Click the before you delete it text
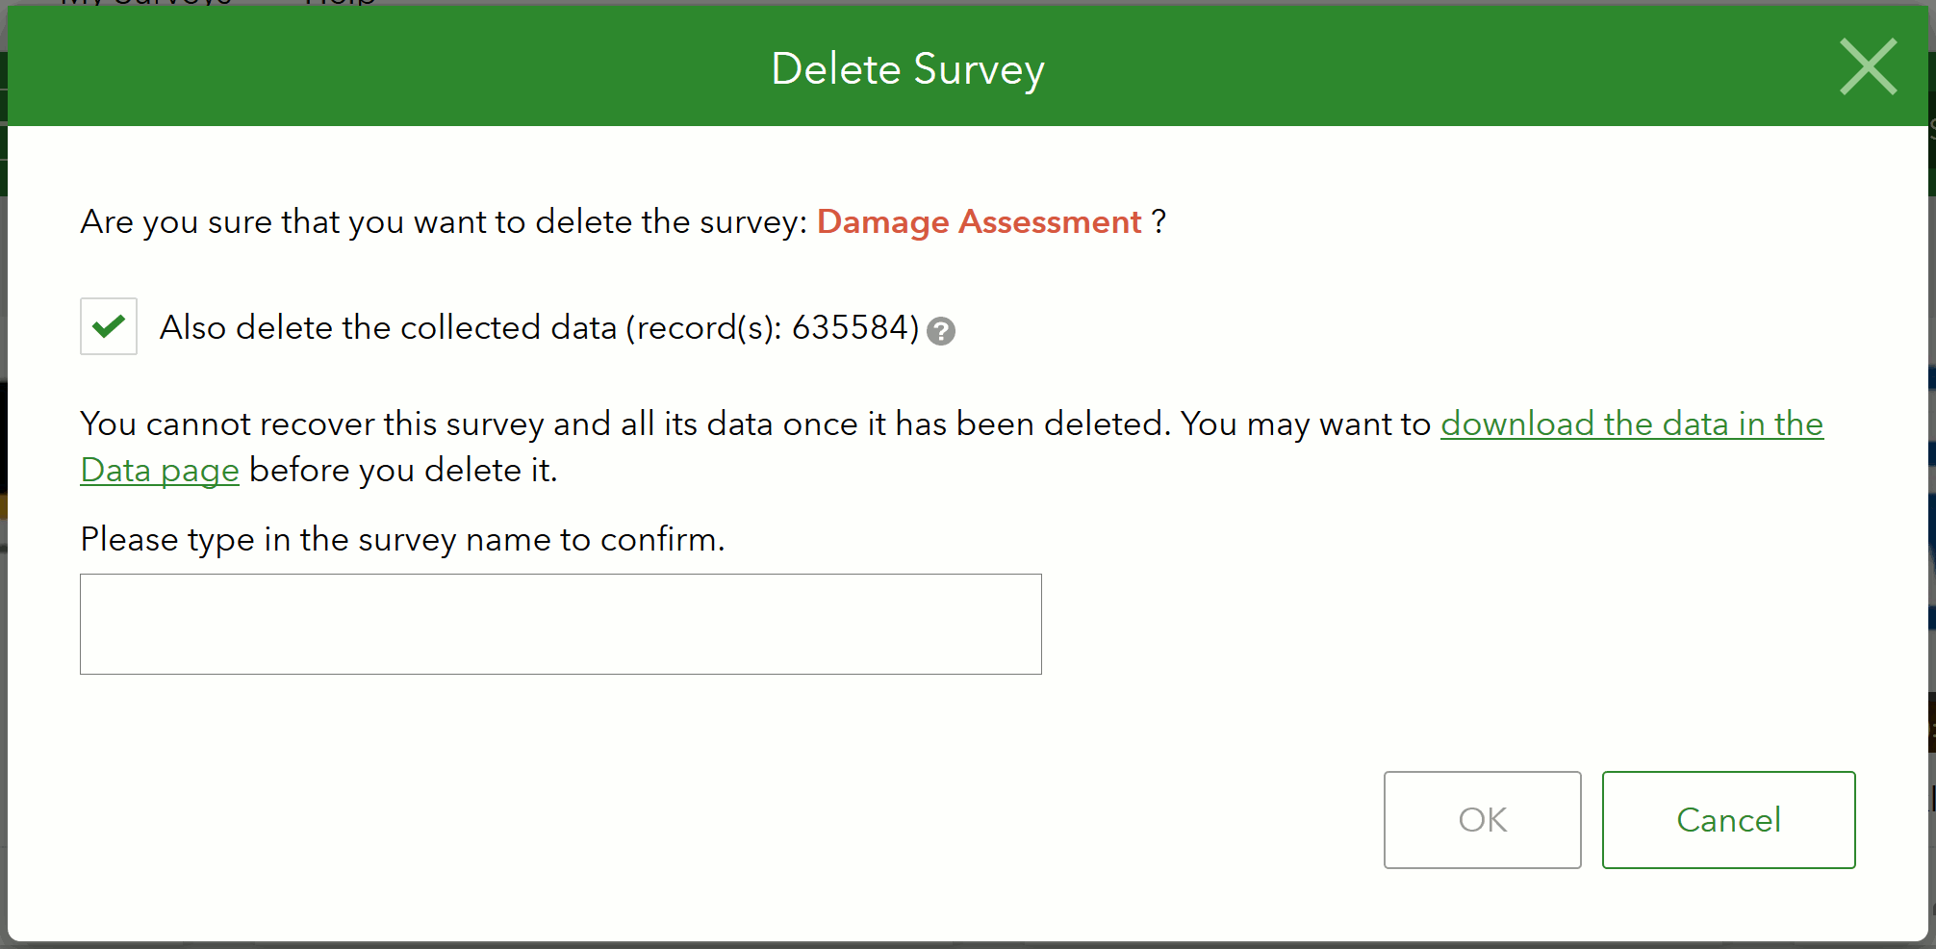1936x949 pixels. coord(403,470)
